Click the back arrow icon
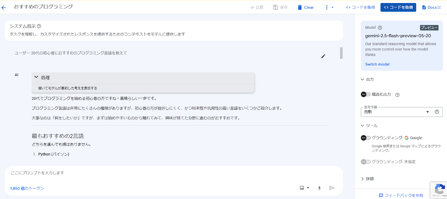Image resolution: width=447 pixels, height=199 pixels. 4,8
